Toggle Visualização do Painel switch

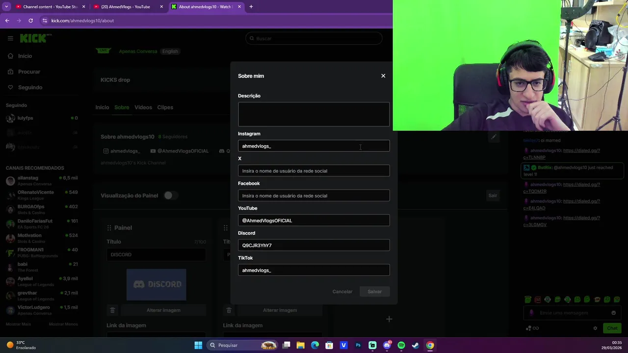pyautogui.click(x=170, y=196)
